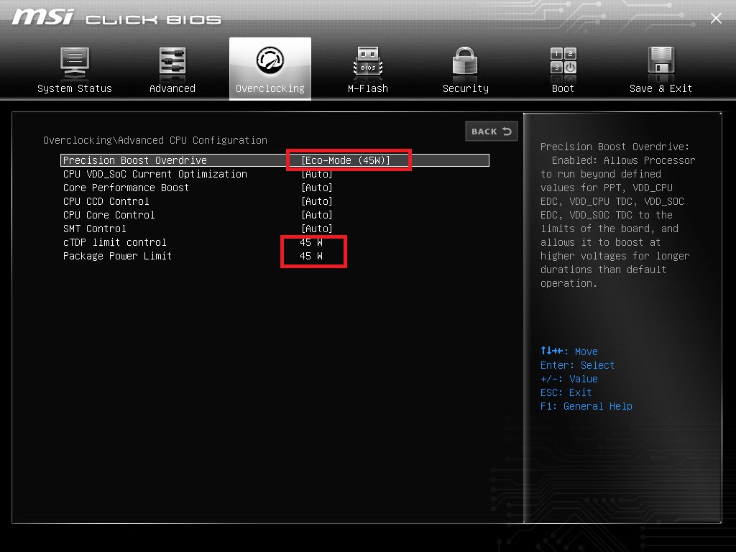Click the +/-: Value hint

coord(569,379)
